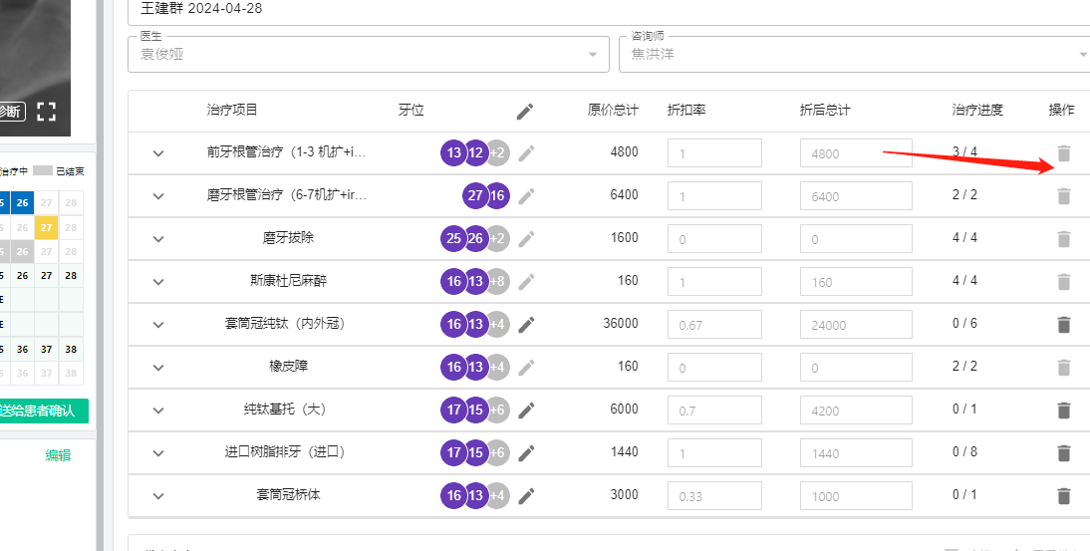
Task: Click the +8 tooth badge in 斯康杜尼麻醉 row
Action: (x=498, y=282)
